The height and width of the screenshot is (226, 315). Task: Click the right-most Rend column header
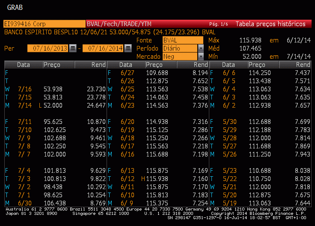[295, 65]
